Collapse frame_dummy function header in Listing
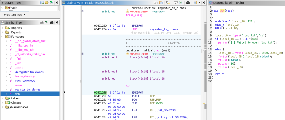This screenshot has width=285, height=120. [82, 11]
